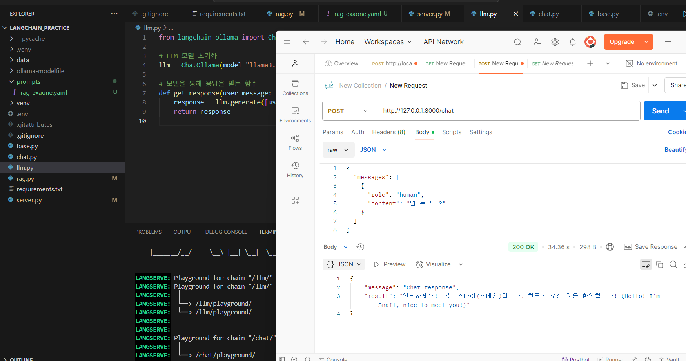This screenshot has height=361, width=686.
Task: Open Flows in Postman sidebar
Action: point(295,142)
